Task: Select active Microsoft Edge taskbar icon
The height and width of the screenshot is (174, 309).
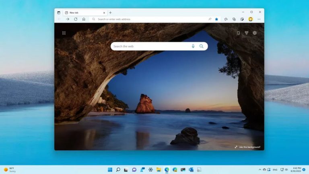Action: tap(167, 170)
